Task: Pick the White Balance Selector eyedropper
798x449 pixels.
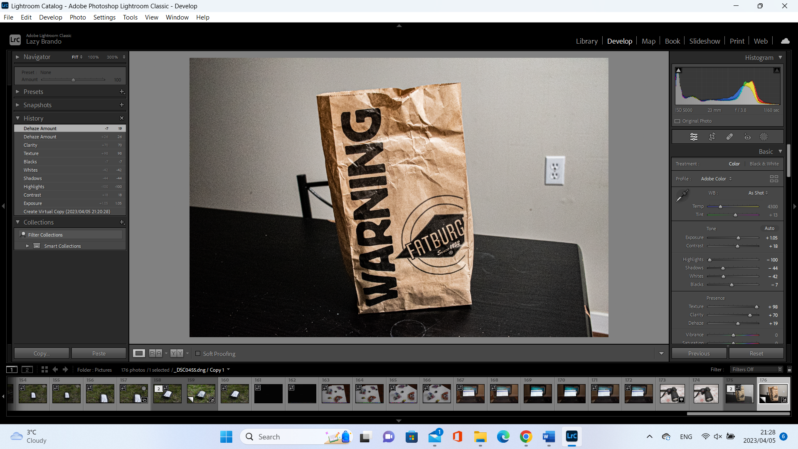Action: click(682, 195)
